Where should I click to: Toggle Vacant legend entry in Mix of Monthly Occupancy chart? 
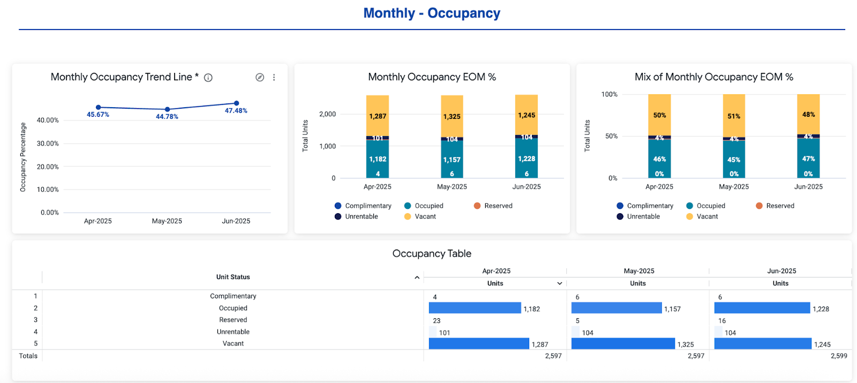[x=707, y=216]
